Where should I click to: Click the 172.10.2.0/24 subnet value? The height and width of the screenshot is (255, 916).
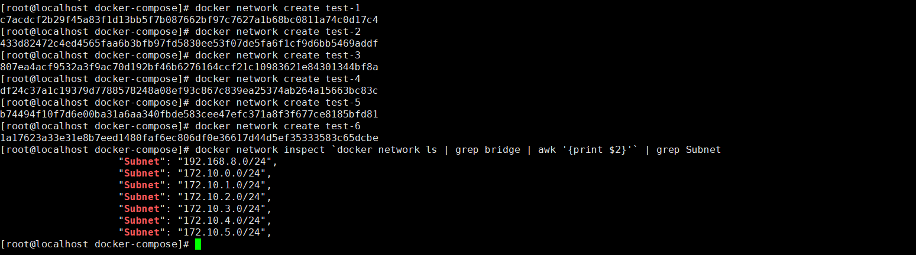(x=224, y=197)
